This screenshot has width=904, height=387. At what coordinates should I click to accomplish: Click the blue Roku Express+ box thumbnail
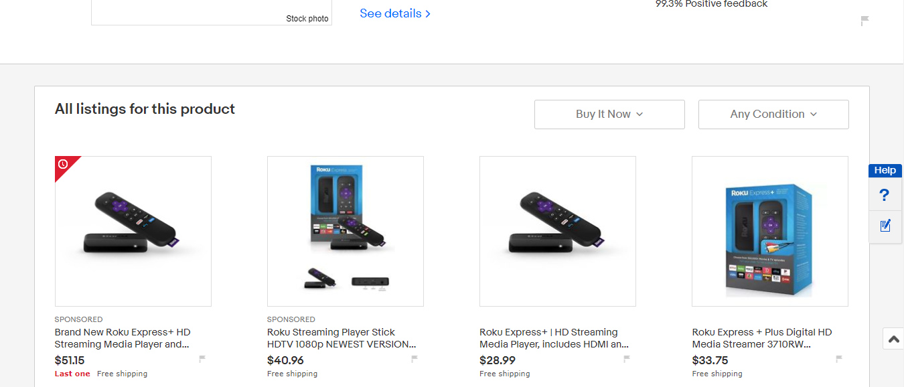point(769,231)
